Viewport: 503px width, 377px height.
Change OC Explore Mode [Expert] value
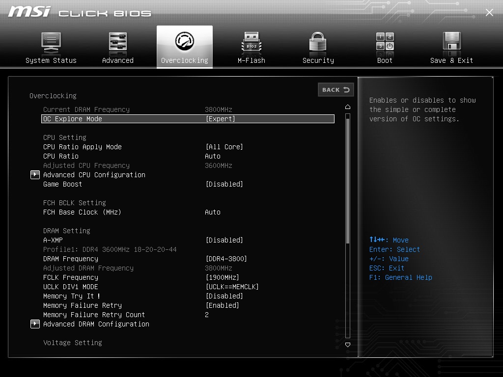point(221,119)
